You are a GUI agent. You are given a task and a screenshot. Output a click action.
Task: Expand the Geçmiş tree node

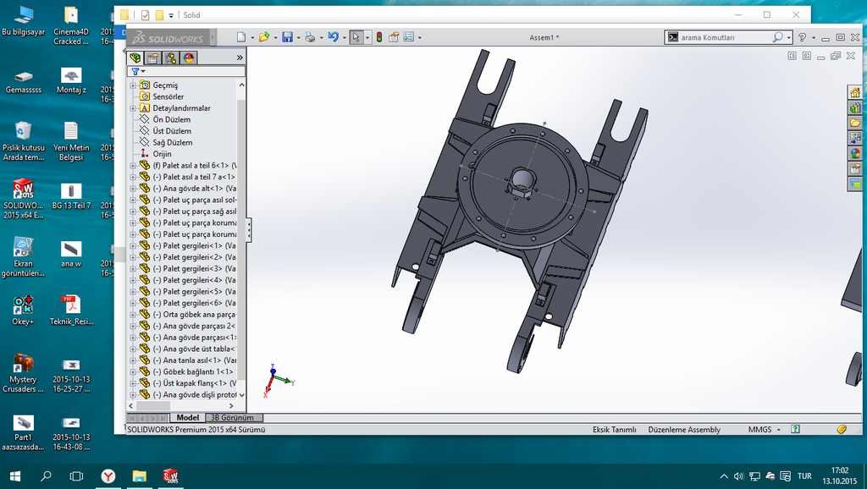pos(133,85)
